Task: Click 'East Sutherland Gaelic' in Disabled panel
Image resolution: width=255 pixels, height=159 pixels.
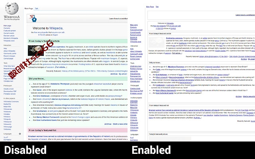Action: pos(46,120)
